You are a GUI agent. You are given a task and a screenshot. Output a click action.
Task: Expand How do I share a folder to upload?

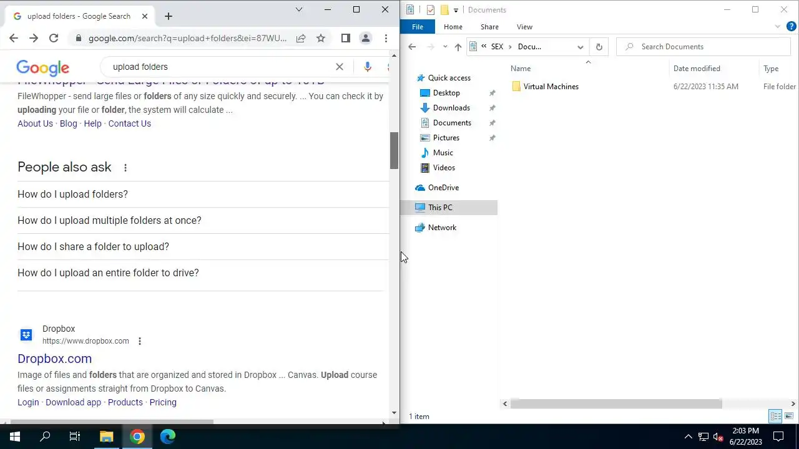tap(203, 246)
